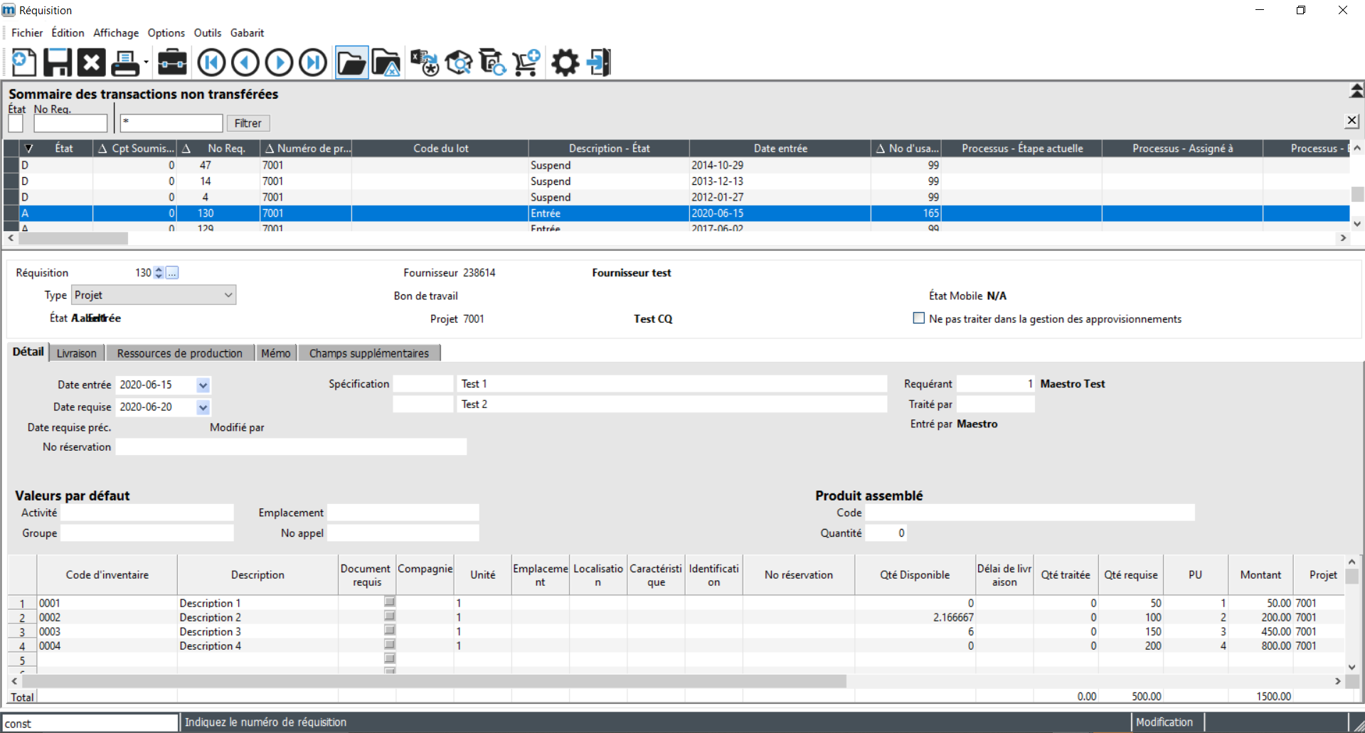
Task: Click the Excel import icon
Action: [x=425, y=63]
